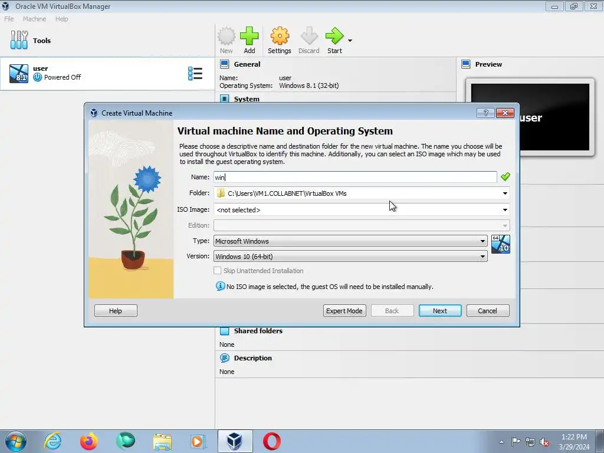Click the taskbar clock 1:22 PM
This screenshot has width=604, height=453.
574,442
